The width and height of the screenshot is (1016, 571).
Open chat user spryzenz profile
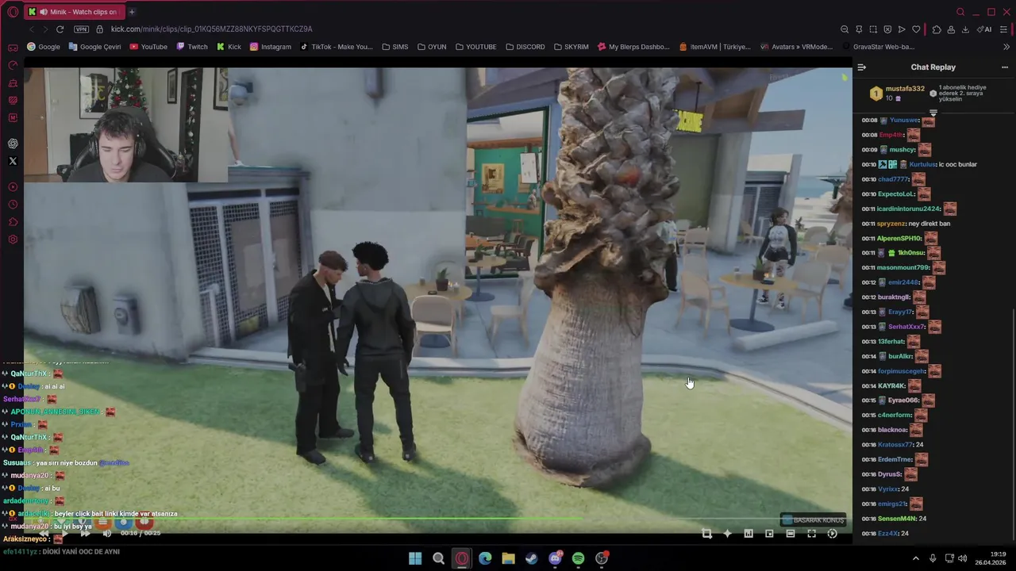pos(892,224)
